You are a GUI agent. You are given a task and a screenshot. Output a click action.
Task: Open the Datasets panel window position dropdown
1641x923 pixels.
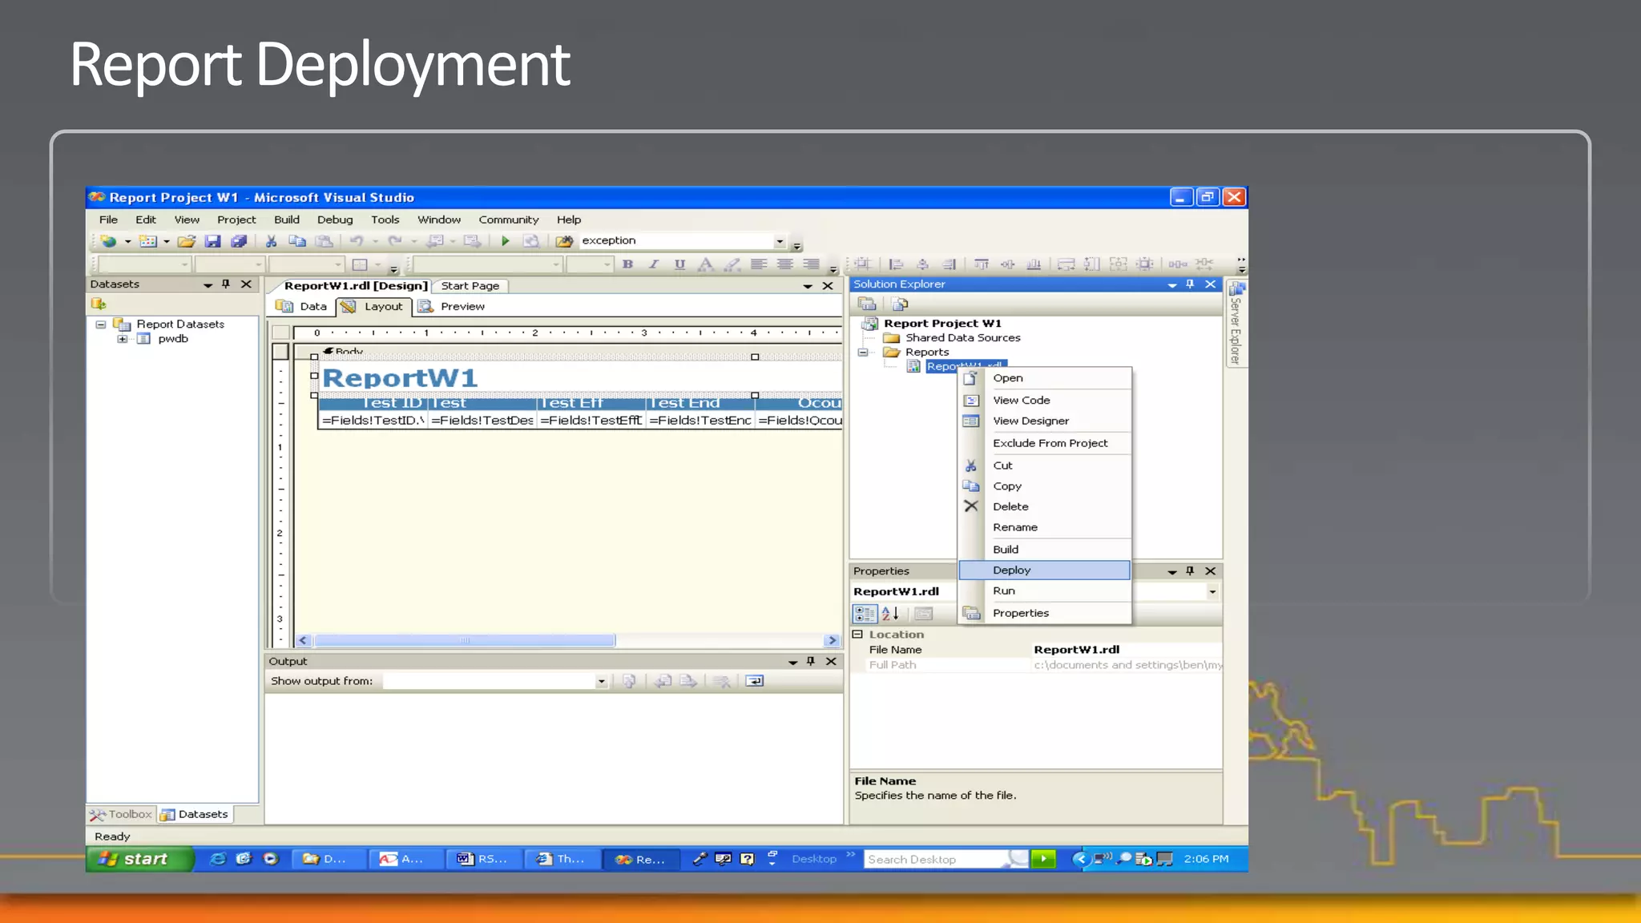pos(208,284)
